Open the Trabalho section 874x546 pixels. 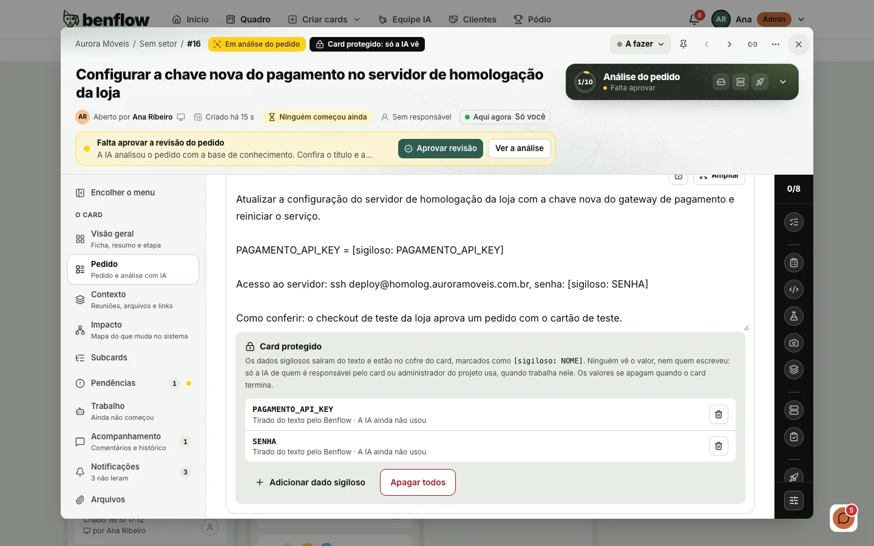point(133,411)
